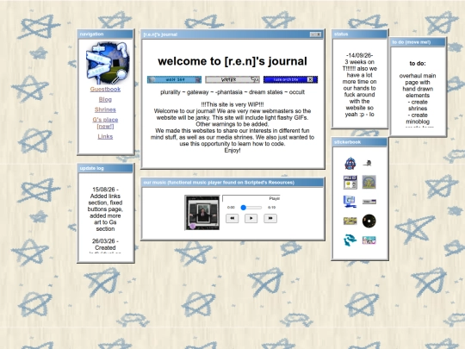Screen dimensions: 465x349
Task: Click the black vinyl disc sticker
Action: click(x=369, y=221)
